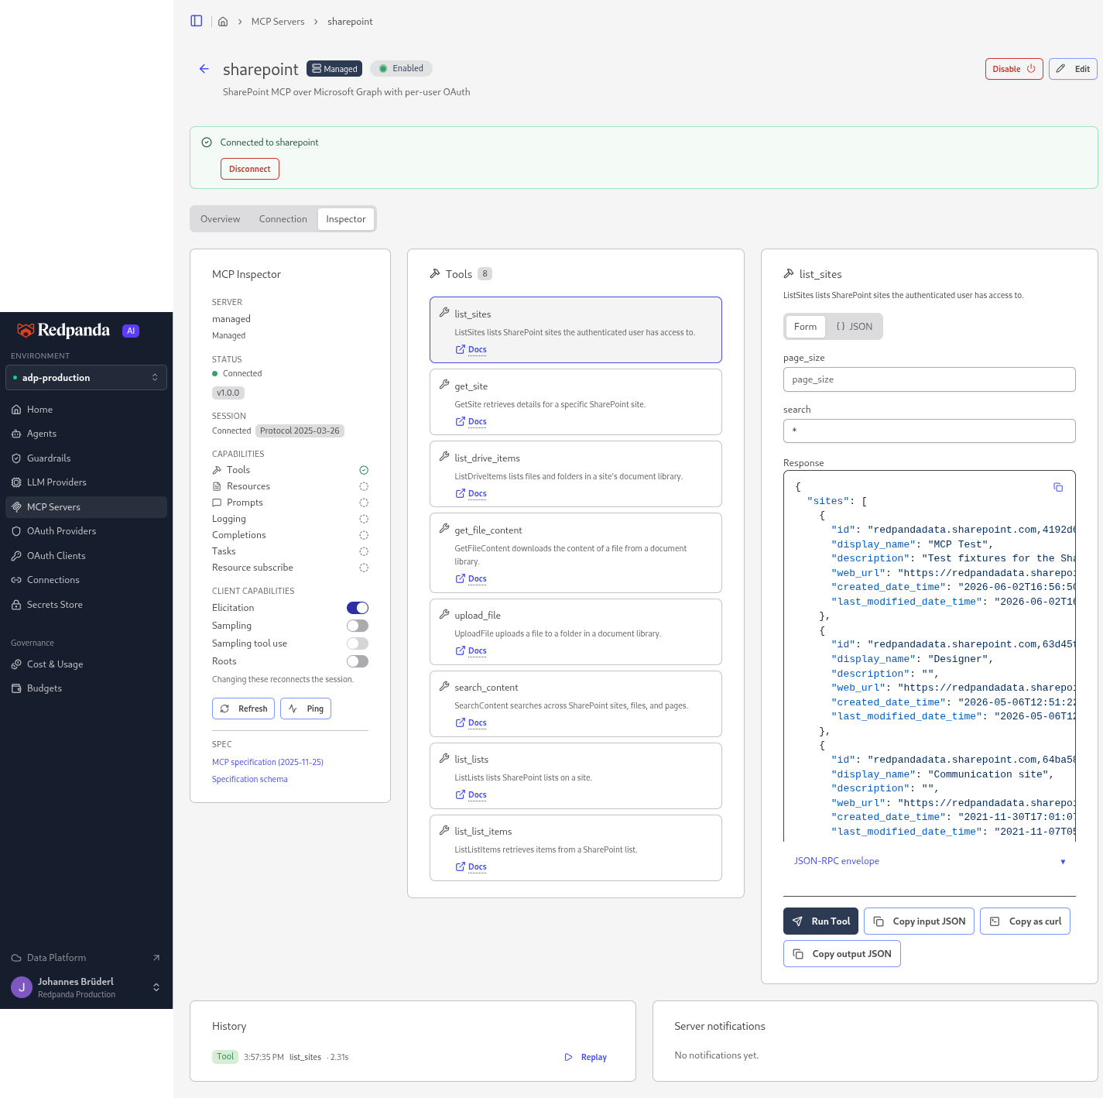The height and width of the screenshot is (1098, 1103).
Task: Expand the JSON-RPC envelope section
Action: tap(930, 861)
